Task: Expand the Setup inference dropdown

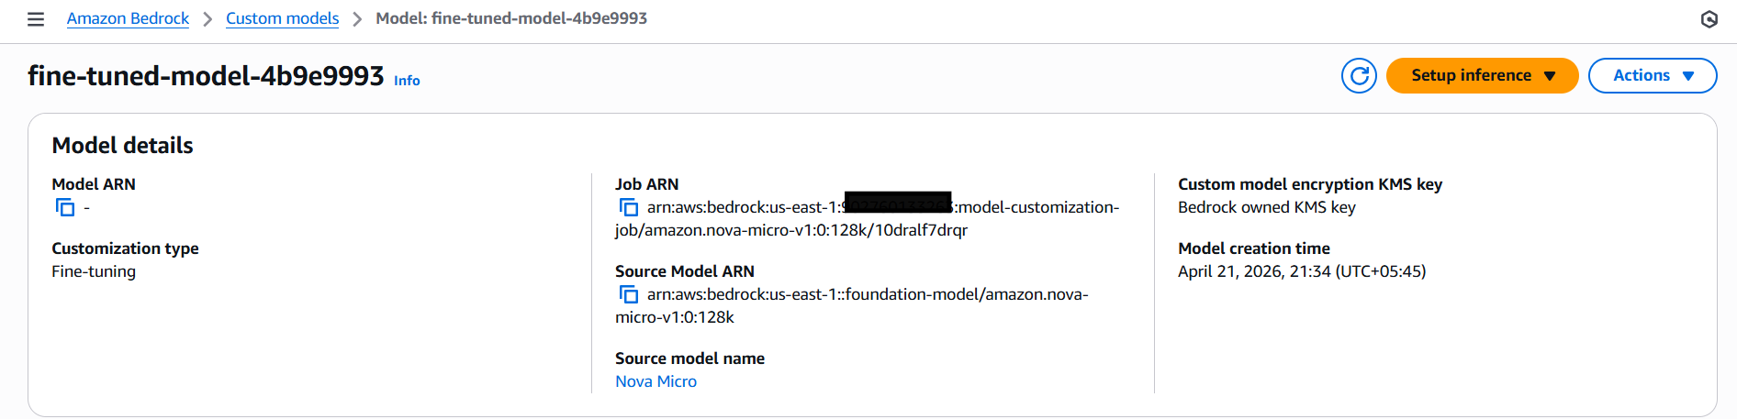Action: tap(1482, 75)
